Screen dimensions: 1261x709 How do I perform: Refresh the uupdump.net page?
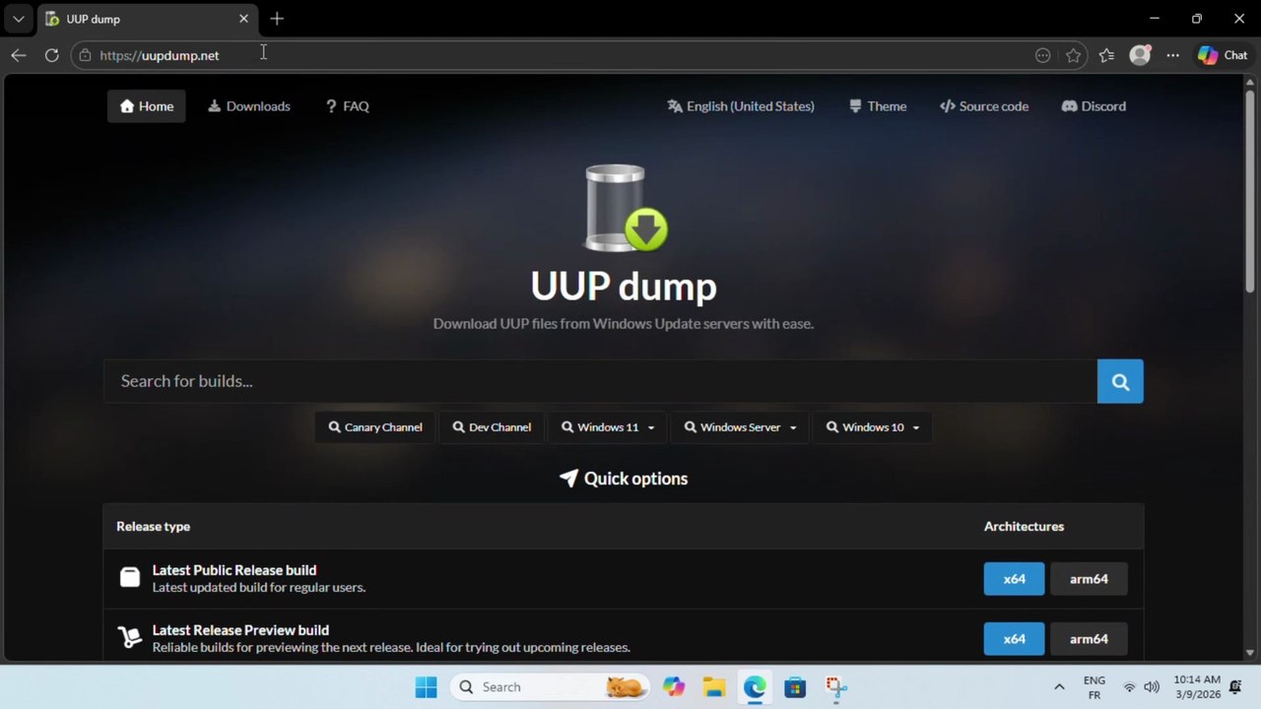point(51,55)
